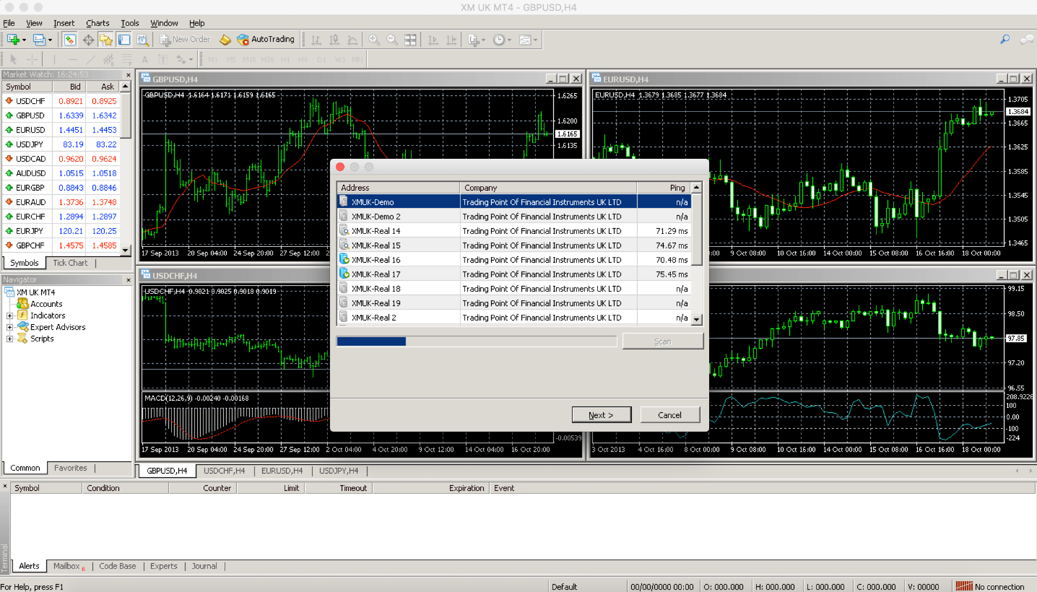The image size is (1037, 592).
Task: Close the Market Watch panel
Action: pyautogui.click(x=128, y=75)
